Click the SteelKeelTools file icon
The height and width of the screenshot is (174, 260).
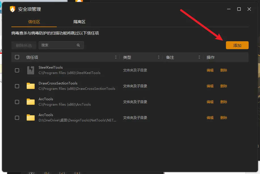click(x=31, y=70)
